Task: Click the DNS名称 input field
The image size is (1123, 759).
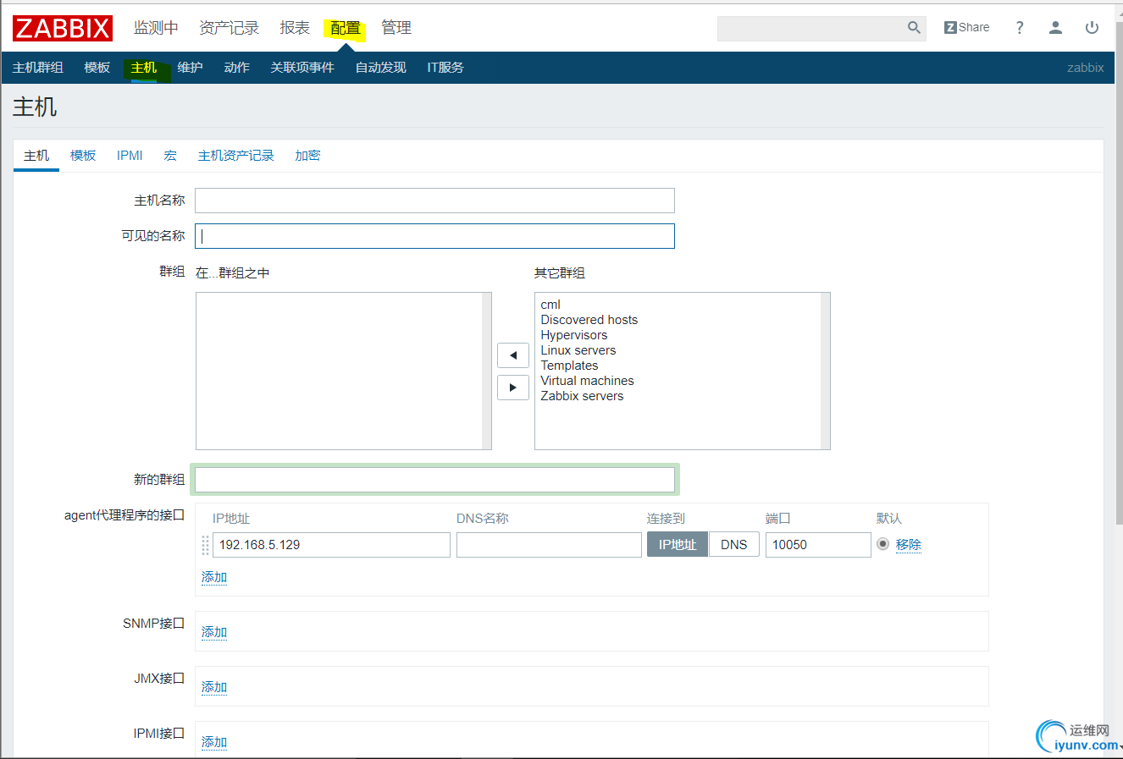Action: (x=549, y=545)
